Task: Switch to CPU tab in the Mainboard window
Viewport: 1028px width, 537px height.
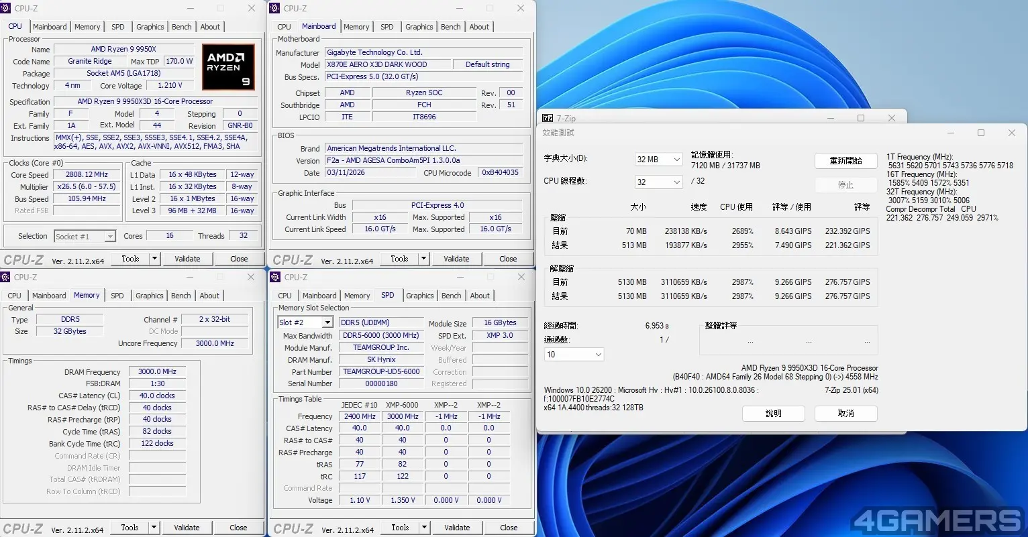Action: coord(285,27)
